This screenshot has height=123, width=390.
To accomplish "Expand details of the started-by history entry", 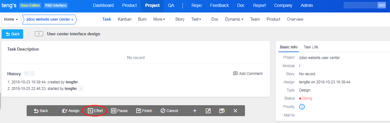I will click(81, 89).
